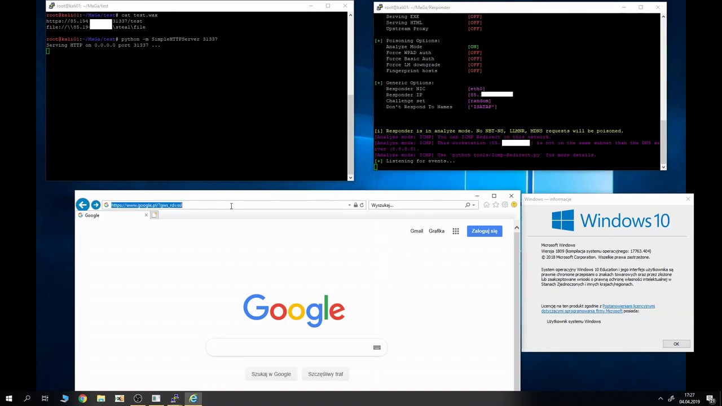The height and width of the screenshot is (406, 722).
Task: Open the notification center with 21 badge
Action: (712, 399)
